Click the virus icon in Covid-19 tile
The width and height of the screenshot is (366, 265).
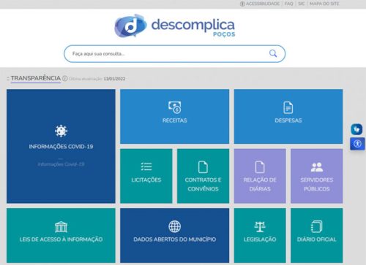click(x=61, y=131)
